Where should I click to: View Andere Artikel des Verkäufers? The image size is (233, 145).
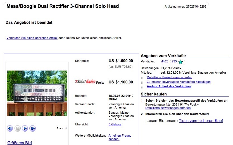click(x=169, y=86)
